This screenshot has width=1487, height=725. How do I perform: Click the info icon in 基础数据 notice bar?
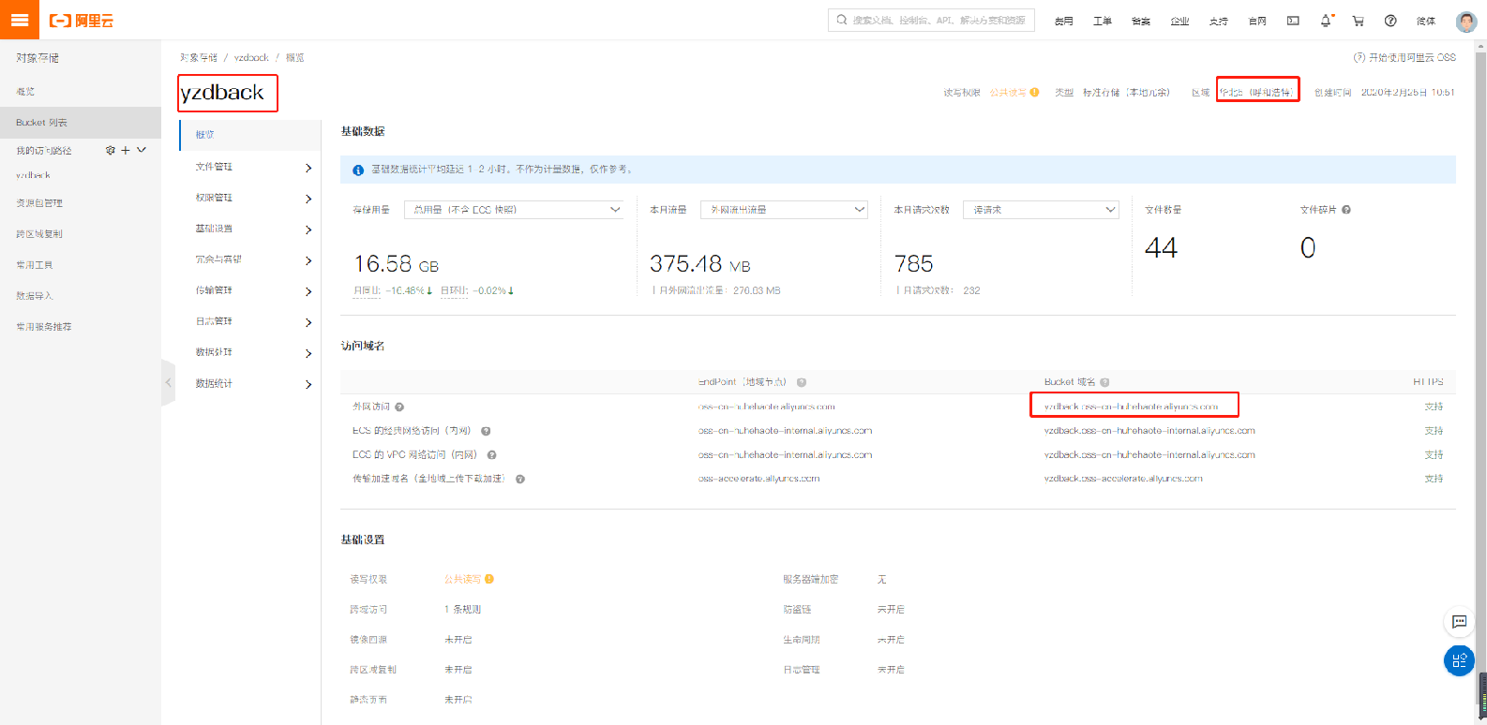click(358, 170)
